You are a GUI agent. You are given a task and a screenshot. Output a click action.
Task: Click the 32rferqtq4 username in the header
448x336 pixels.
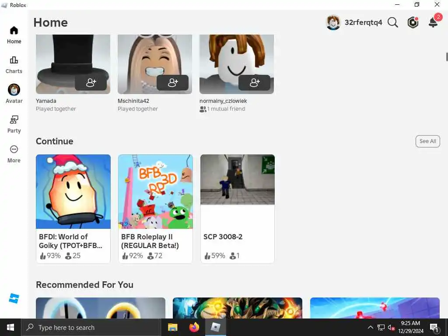(x=363, y=23)
